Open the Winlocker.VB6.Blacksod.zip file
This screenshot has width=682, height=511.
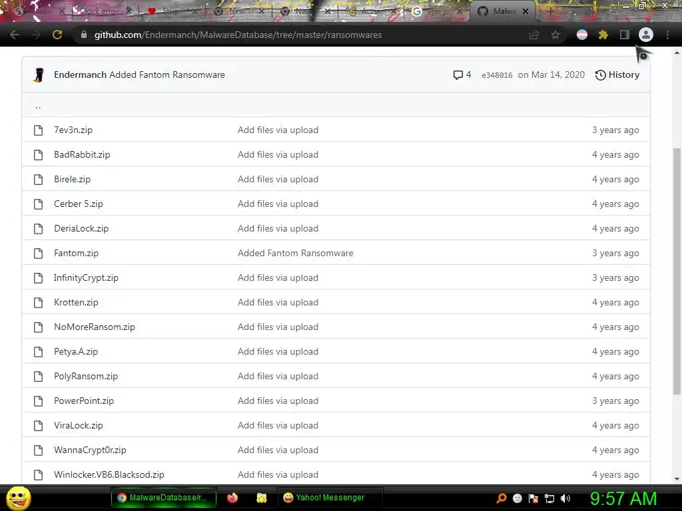[109, 475]
